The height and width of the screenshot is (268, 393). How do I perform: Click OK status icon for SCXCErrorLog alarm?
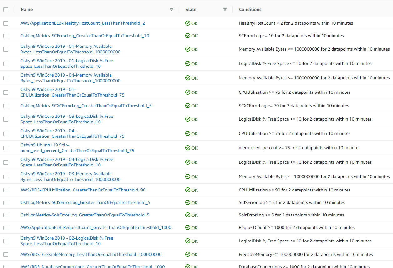tap(188, 106)
